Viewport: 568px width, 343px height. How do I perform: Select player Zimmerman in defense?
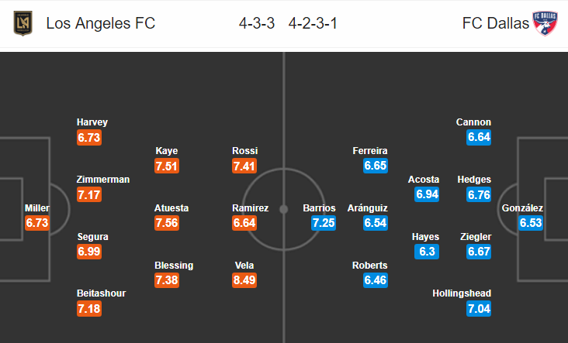coord(103,180)
